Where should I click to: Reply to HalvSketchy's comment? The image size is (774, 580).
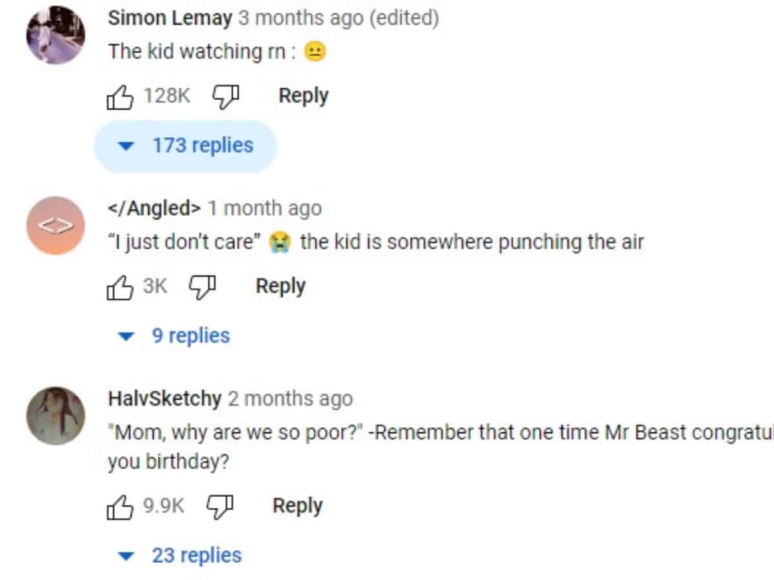[297, 506]
